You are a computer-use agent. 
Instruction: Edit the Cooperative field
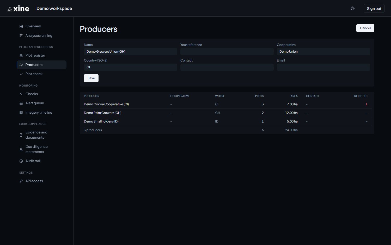[x=323, y=52]
